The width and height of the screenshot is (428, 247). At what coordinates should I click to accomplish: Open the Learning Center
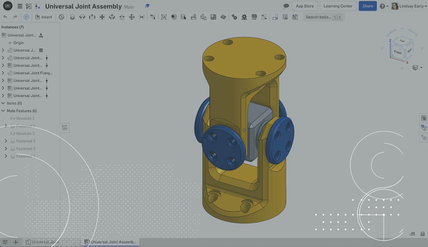point(338,6)
